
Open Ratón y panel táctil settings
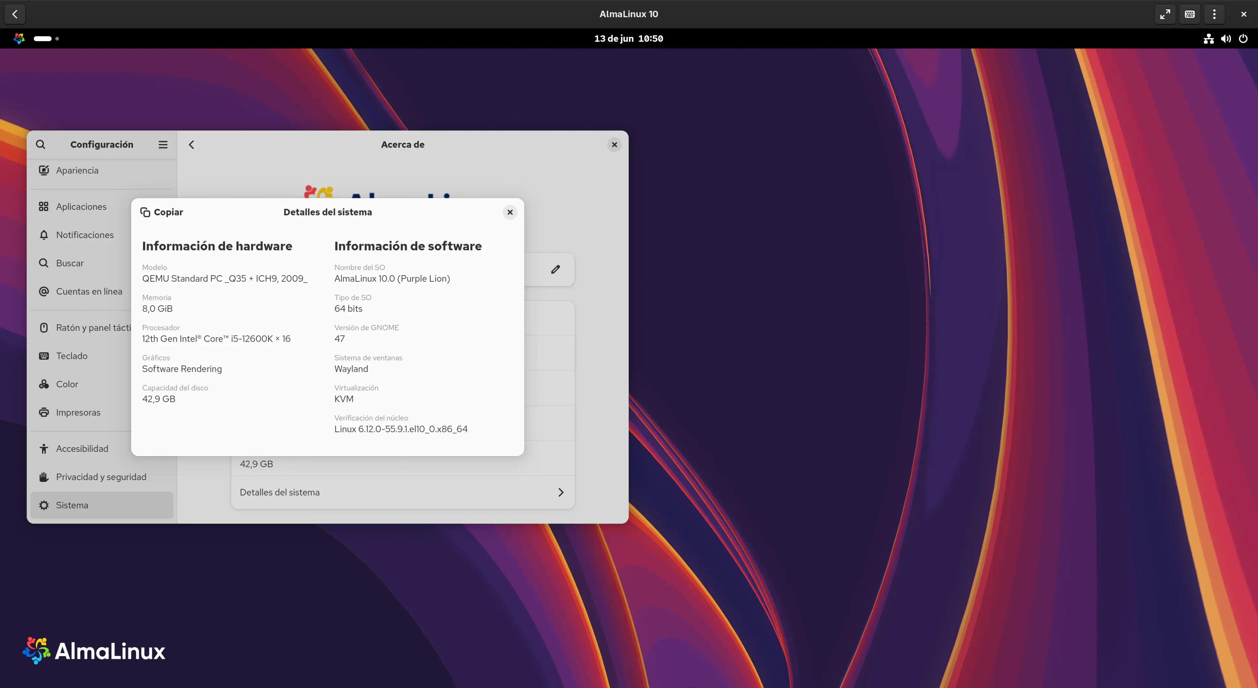pos(101,328)
